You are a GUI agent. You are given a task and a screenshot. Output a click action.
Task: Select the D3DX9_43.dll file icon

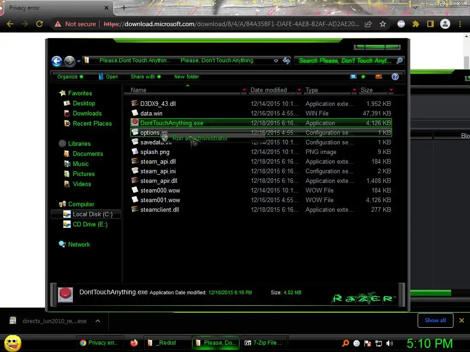pyautogui.click(x=135, y=103)
